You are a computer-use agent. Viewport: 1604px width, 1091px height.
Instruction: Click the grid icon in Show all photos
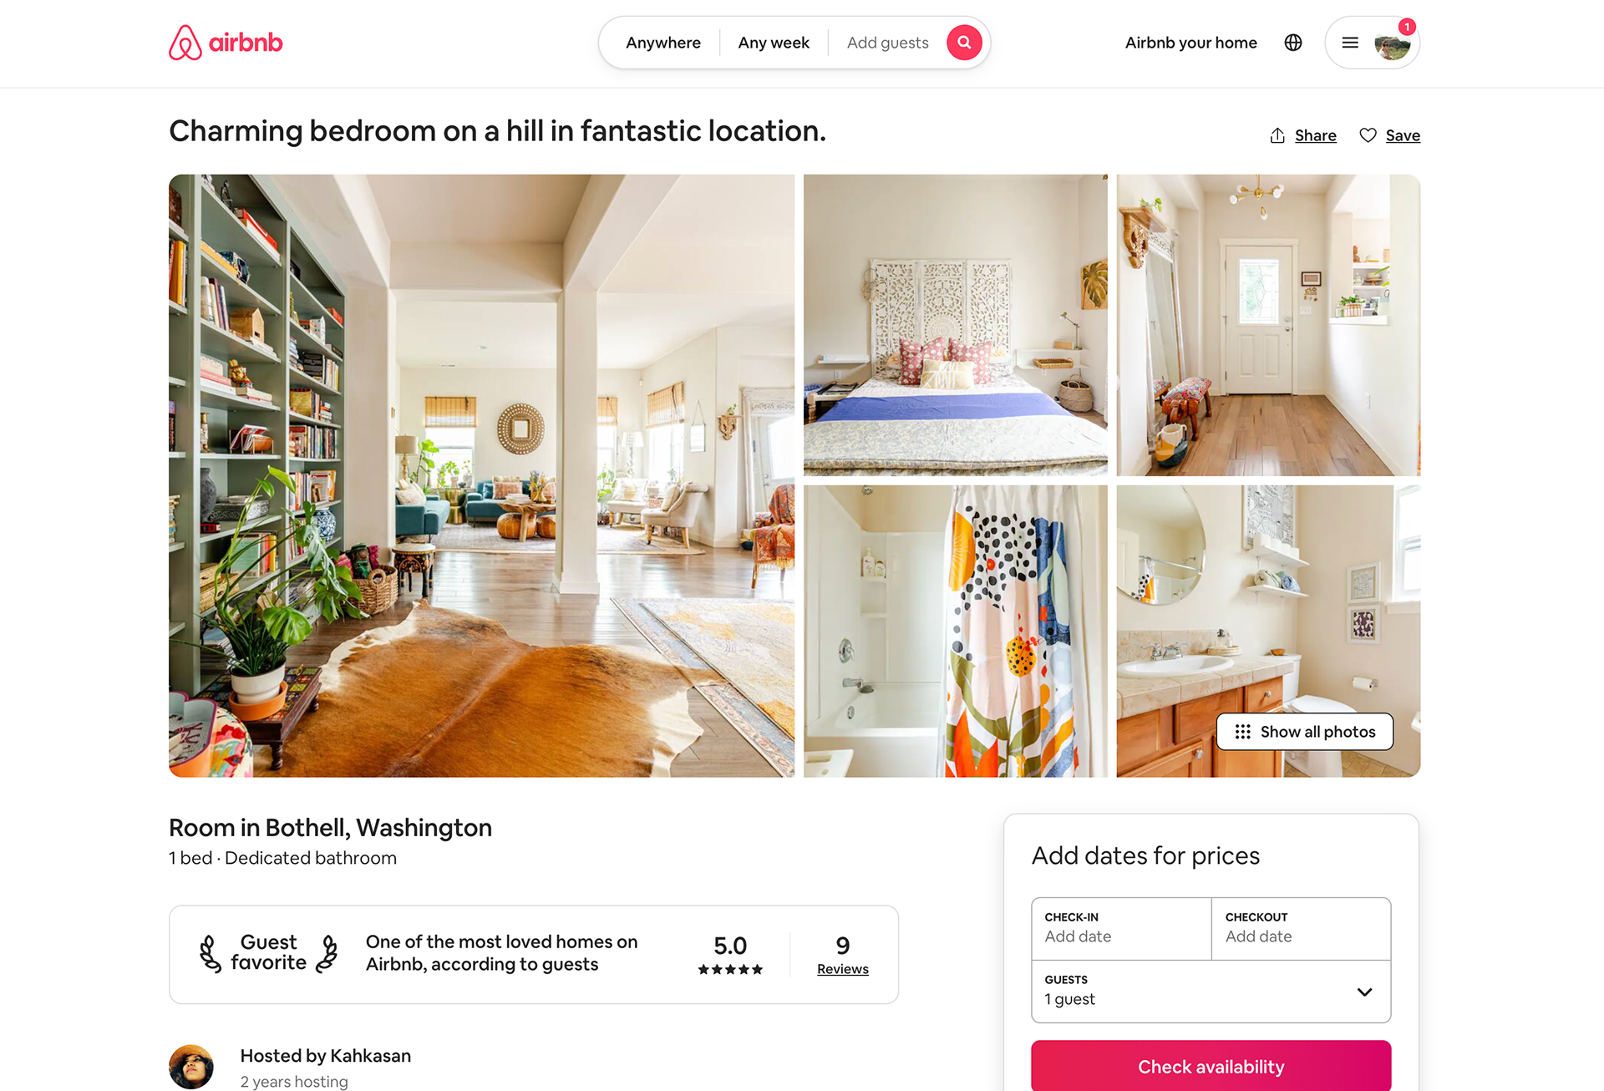pyautogui.click(x=1243, y=732)
